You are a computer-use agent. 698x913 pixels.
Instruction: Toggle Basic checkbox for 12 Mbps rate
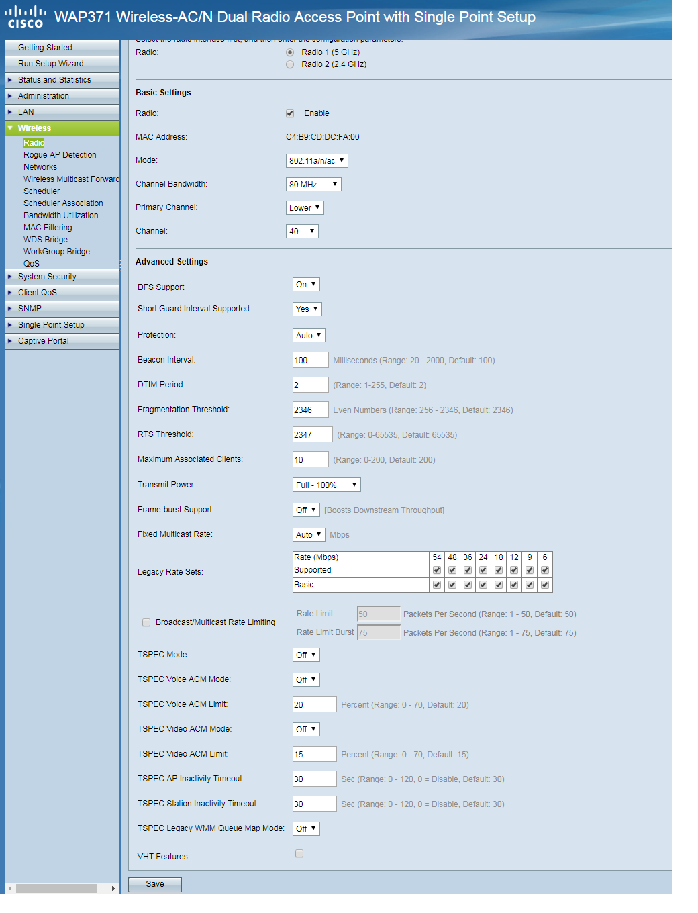(514, 585)
